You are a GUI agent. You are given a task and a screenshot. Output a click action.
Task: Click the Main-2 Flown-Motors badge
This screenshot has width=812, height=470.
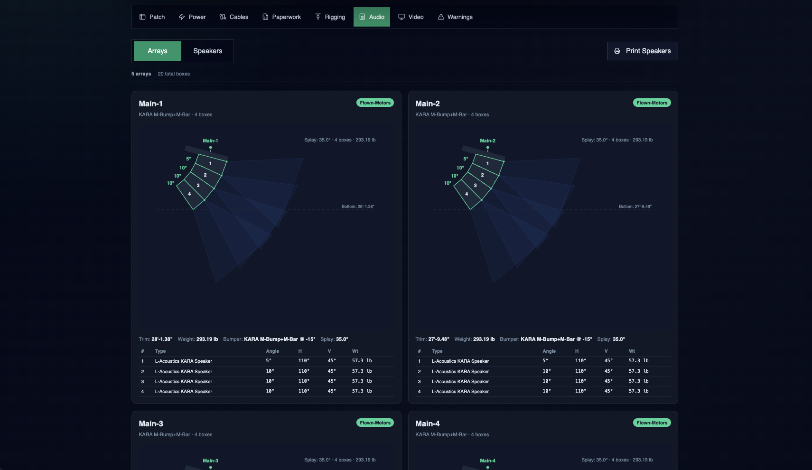coord(652,103)
